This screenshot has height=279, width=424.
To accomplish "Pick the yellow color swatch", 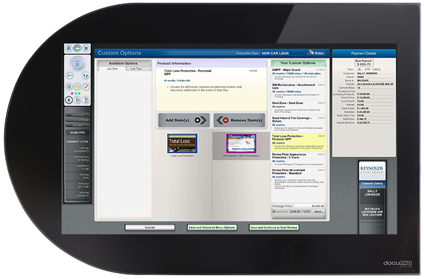I will (83, 93).
